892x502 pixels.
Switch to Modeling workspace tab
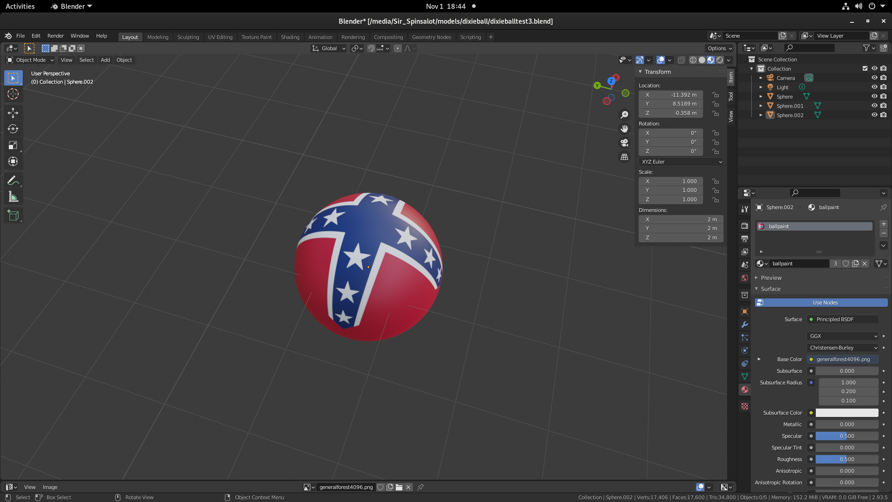pyautogui.click(x=158, y=37)
